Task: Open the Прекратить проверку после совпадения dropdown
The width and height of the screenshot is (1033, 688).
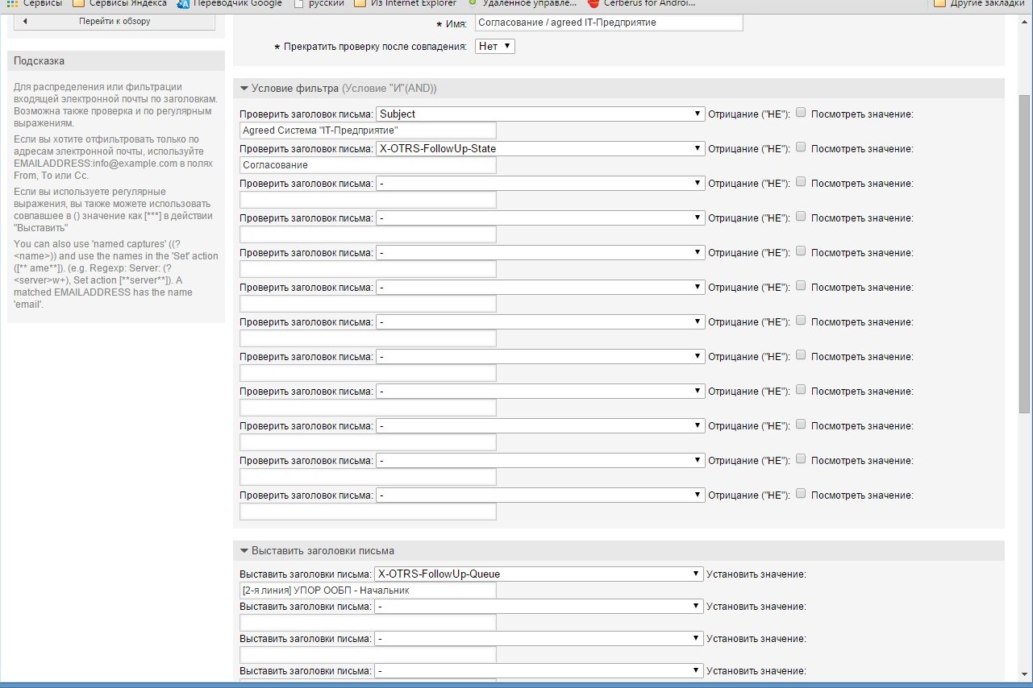Action: coord(495,47)
